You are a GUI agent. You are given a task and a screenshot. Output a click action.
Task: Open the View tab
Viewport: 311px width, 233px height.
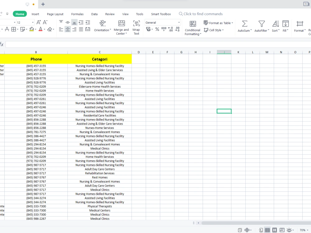[x=125, y=14]
